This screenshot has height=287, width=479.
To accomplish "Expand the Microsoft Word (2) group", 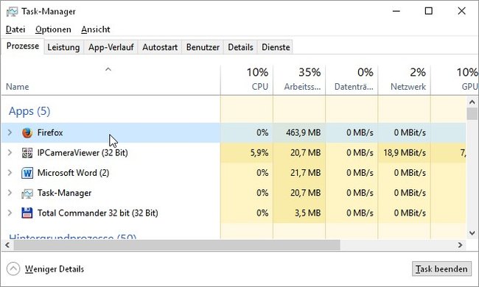I will pyautogui.click(x=10, y=173).
